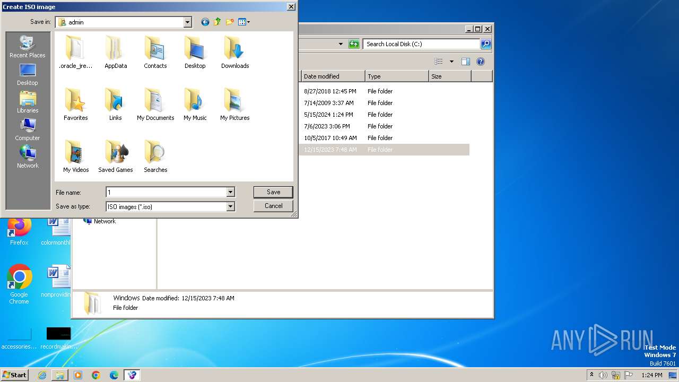
Task: Go to Libraries in places sidebar
Action: 28,102
